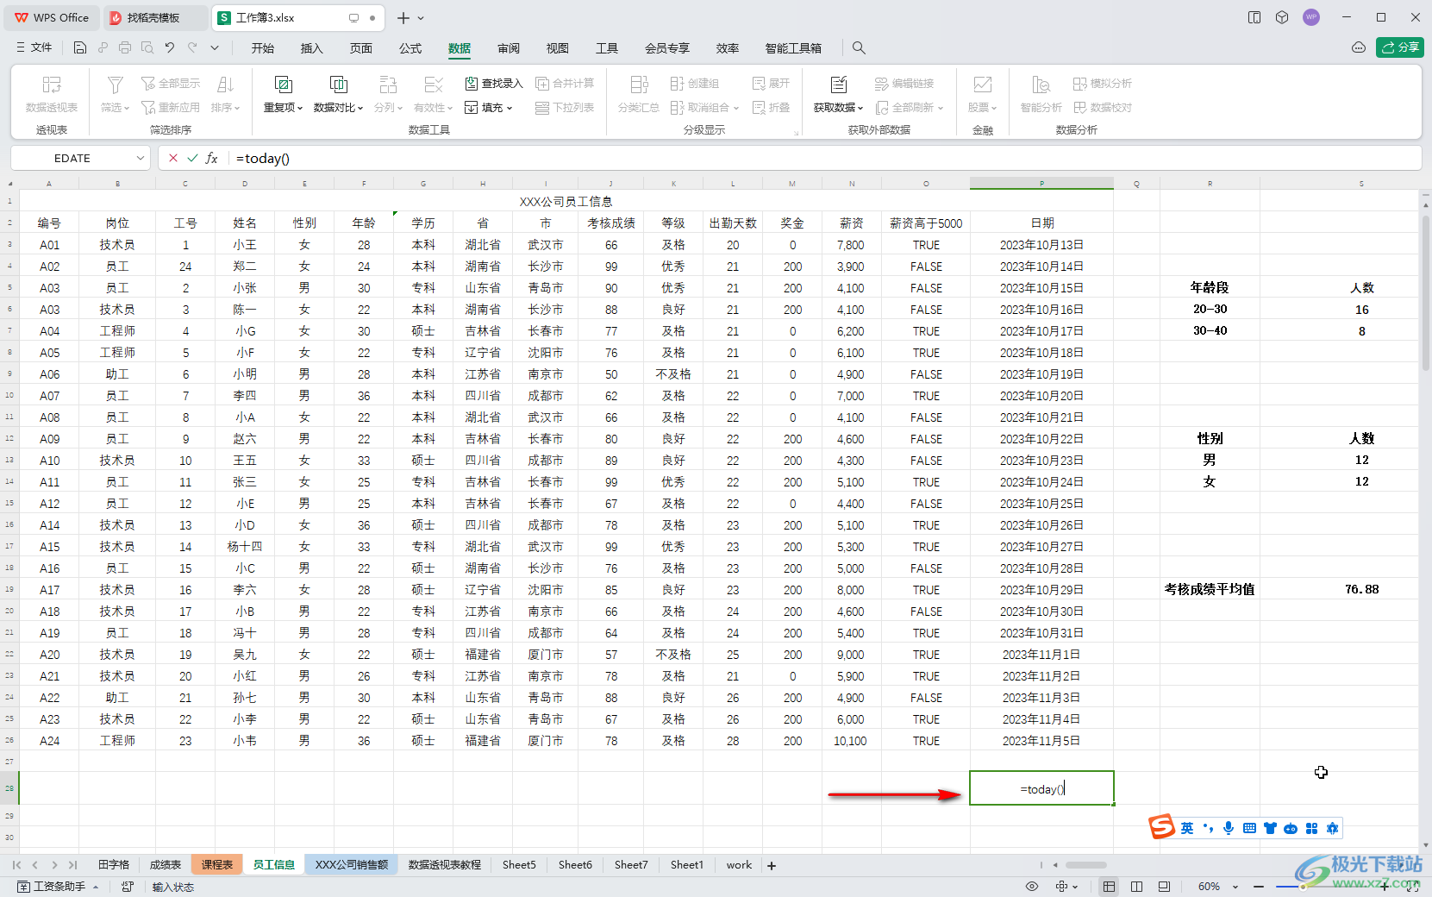This screenshot has width=1432, height=897.
Task: Expand the quick access toolbar customize arrow
Action: point(215,48)
